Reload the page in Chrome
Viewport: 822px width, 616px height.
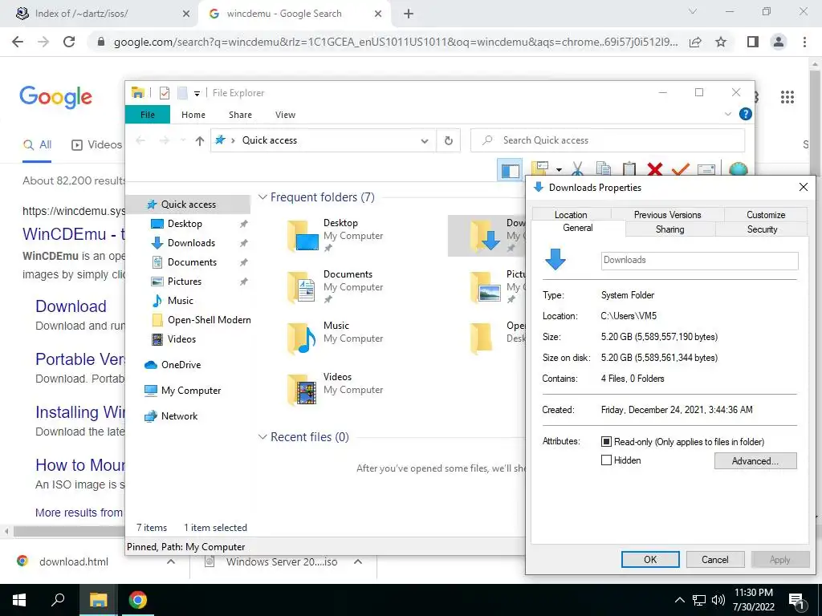tap(69, 42)
